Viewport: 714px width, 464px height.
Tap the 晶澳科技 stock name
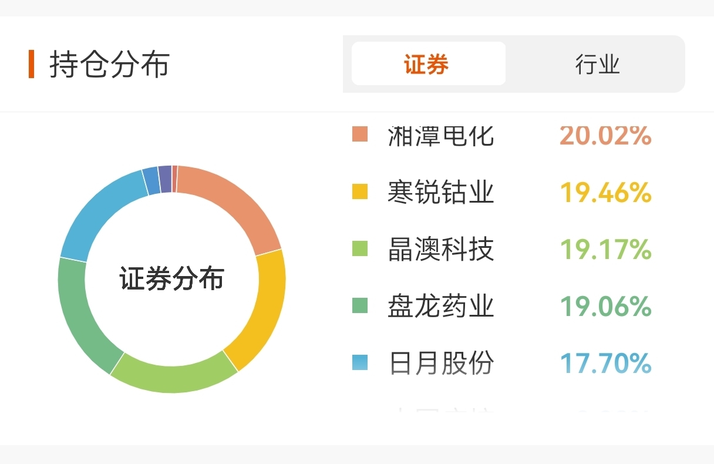point(440,249)
